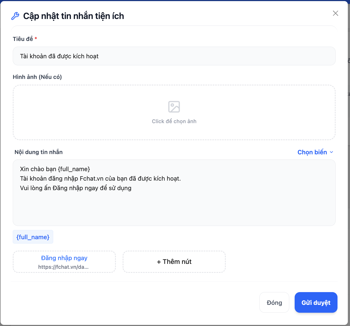This screenshot has height=326, width=350.
Task: Submit with the Gửi duyệt button
Action: pos(316,302)
